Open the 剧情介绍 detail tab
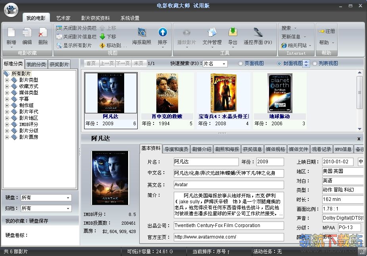The width and height of the screenshot is (367, 256). pyautogui.click(x=202, y=149)
